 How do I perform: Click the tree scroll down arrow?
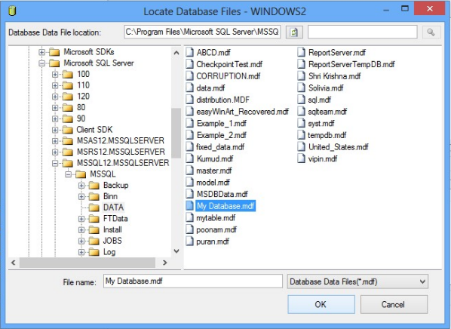[176, 251]
